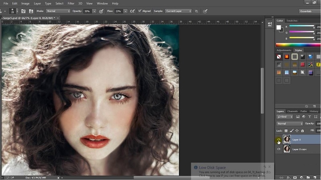Click the add layer mask icon

[x=295, y=178]
